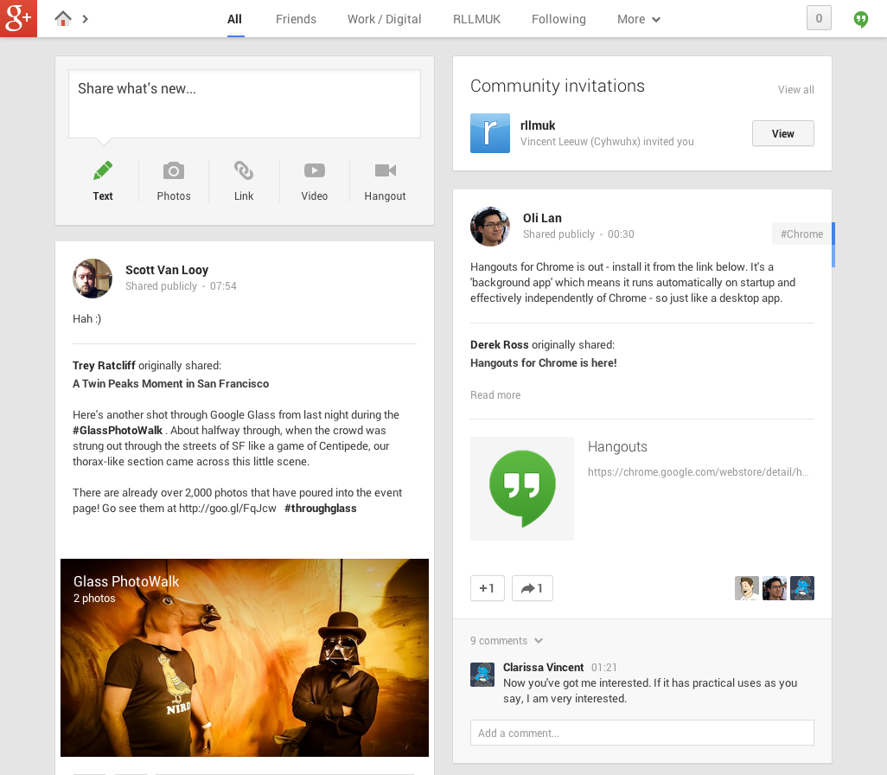Reshare the Hangouts post via share arrow

tap(532, 588)
